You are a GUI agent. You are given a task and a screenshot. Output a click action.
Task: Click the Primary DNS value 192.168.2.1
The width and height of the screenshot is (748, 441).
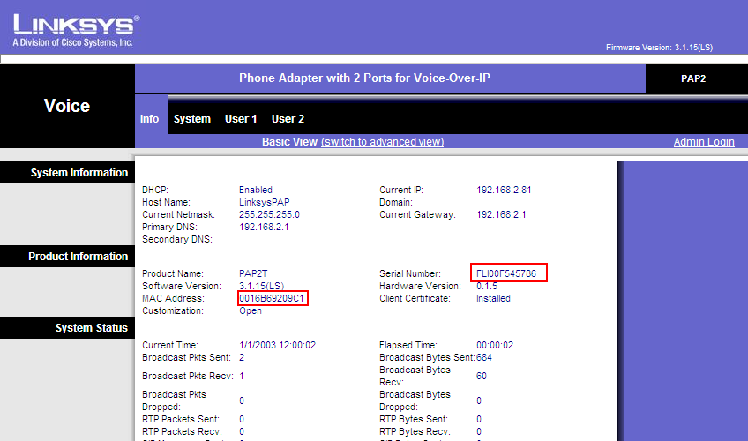click(x=264, y=227)
